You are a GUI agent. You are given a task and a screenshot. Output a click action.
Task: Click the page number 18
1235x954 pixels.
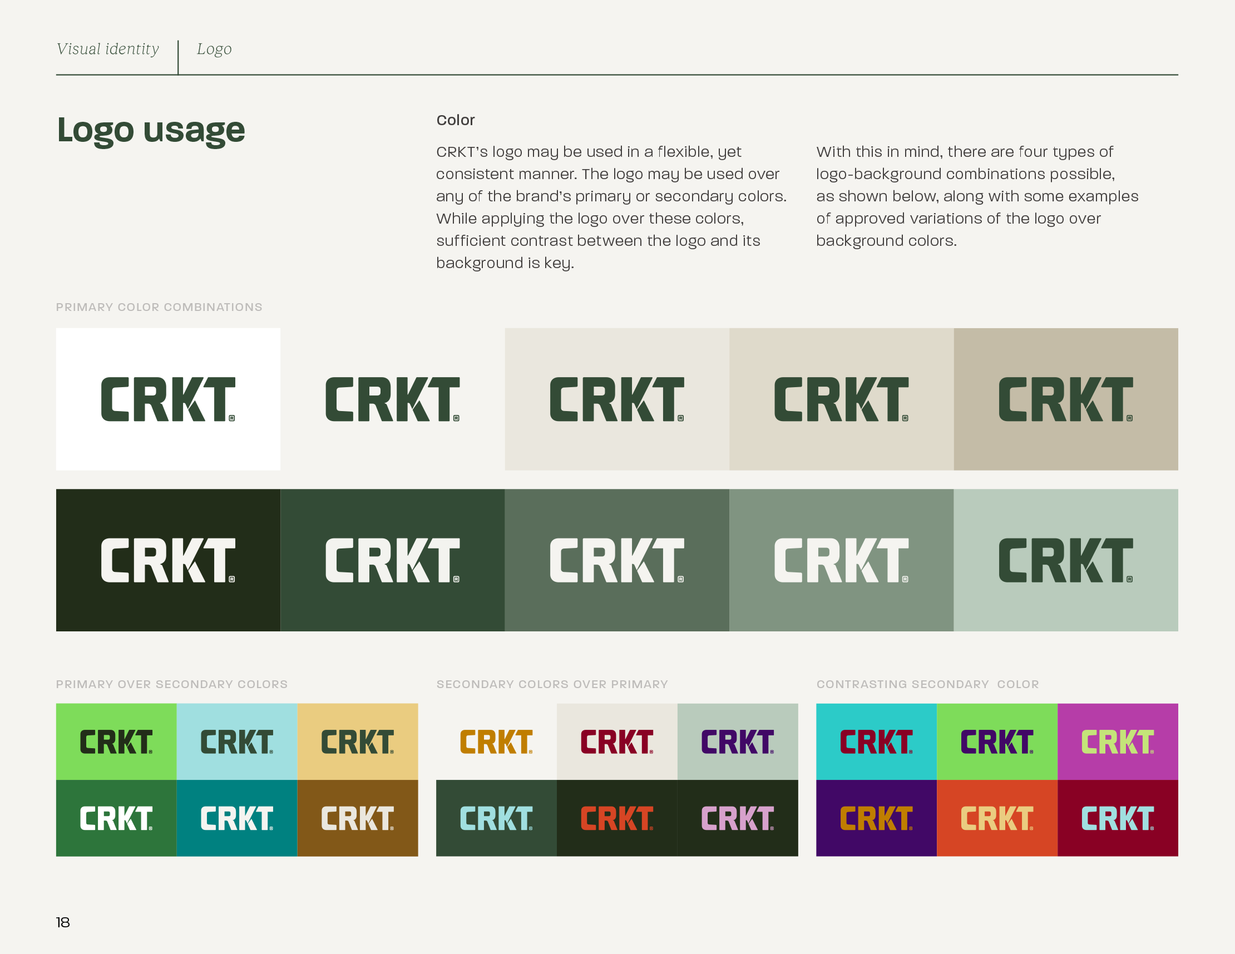[x=63, y=922]
